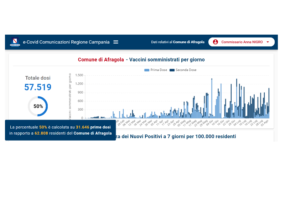Click the Regione Campania logo
The height and width of the screenshot is (202, 285).
click(x=15, y=42)
